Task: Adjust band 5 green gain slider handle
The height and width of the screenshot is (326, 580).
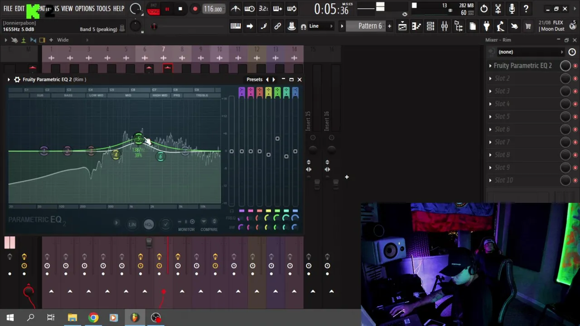Action: point(277,139)
